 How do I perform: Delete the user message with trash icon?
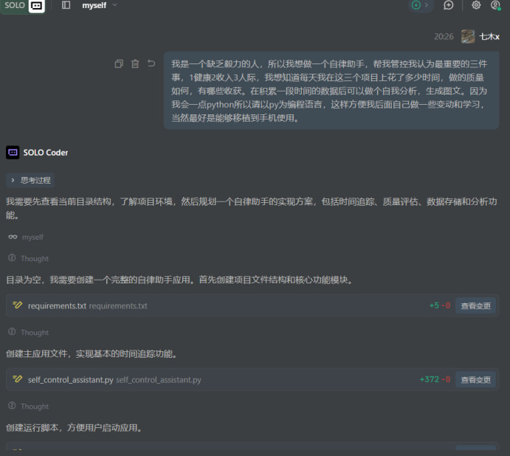pyautogui.click(x=135, y=63)
